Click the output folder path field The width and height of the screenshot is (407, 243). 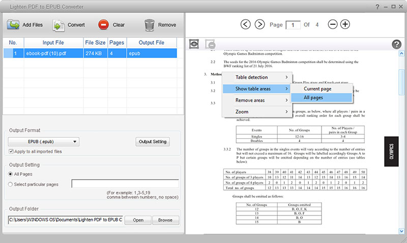coord(66,220)
